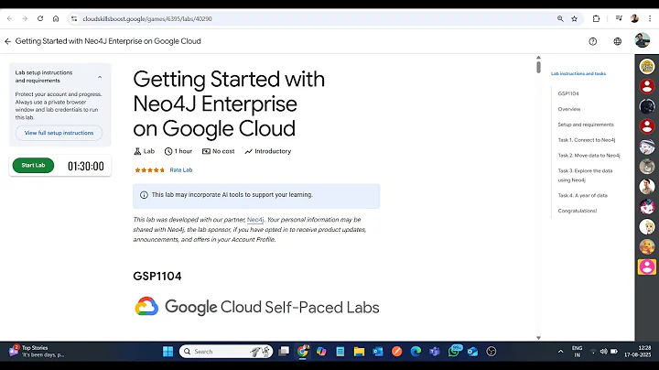Click View full setup instructions button
The image size is (659, 370).
pyautogui.click(x=59, y=133)
